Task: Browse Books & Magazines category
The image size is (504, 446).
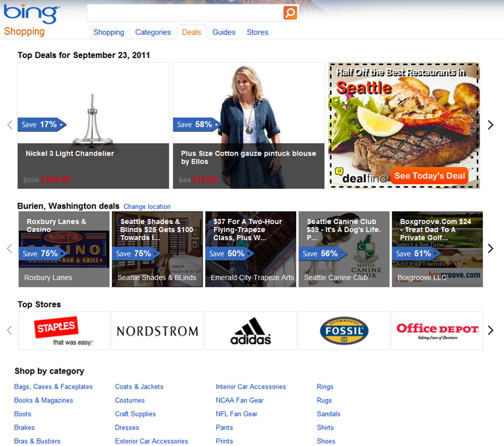Action: pos(44,400)
